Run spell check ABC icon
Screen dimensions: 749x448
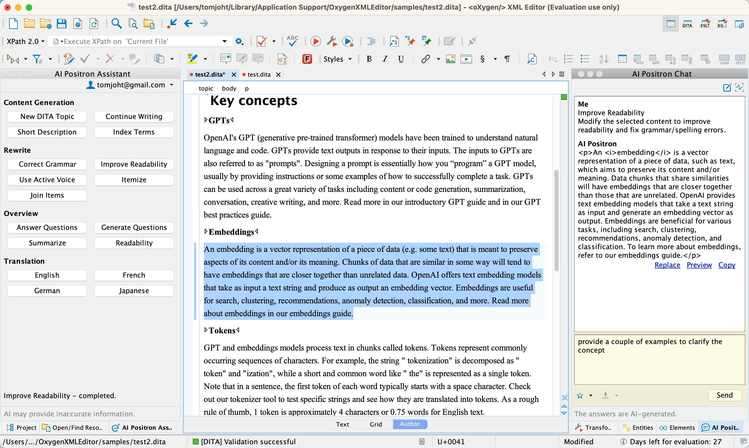292,41
